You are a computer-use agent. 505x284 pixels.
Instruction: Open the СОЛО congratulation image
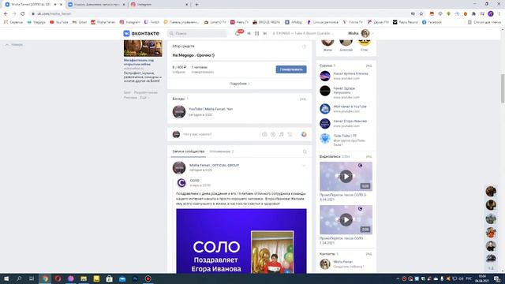click(241, 241)
